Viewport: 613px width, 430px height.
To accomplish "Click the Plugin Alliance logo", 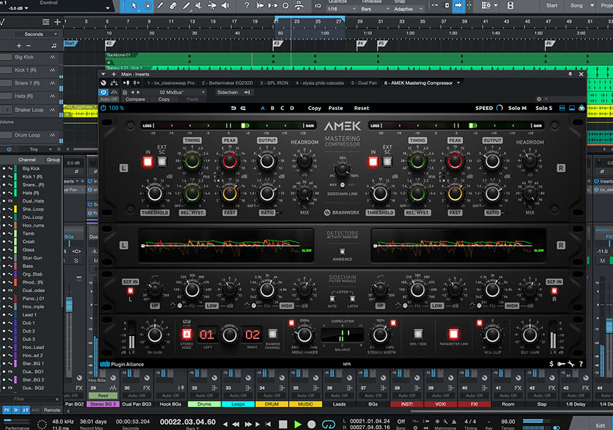I will (x=122, y=364).
